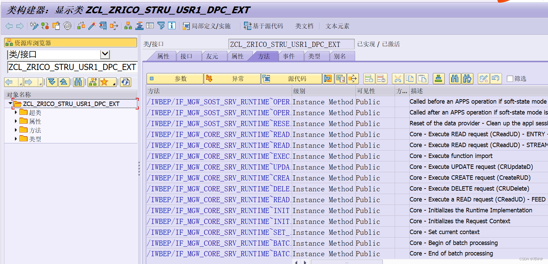The width and height of the screenshot is (548, 264).
Task: Click the 源代码 button
Action: 292,79
